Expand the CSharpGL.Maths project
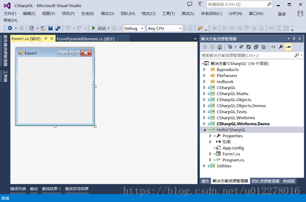Viewport: 306px width, 202px height. coord(204,94)
